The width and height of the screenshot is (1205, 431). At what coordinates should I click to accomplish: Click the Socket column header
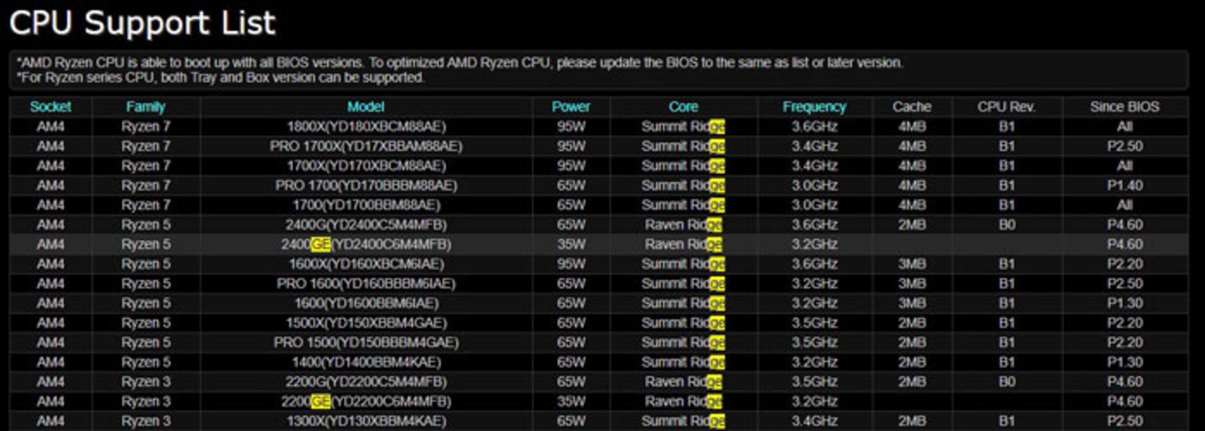(x=50, y=107)
